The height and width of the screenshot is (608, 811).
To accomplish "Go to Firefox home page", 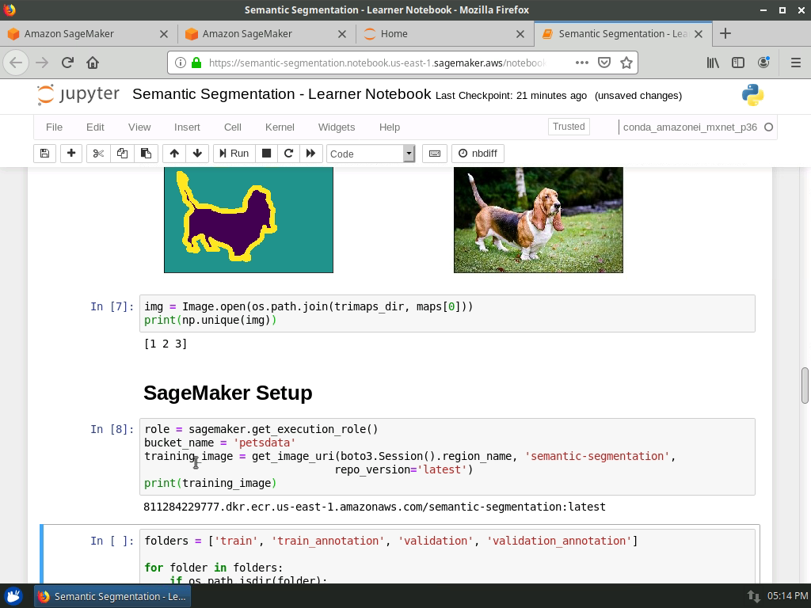I will click(93, 63).
